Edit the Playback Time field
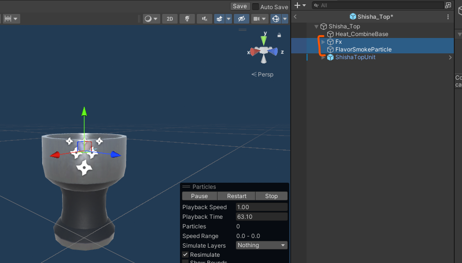 click(x=262, y=217)
